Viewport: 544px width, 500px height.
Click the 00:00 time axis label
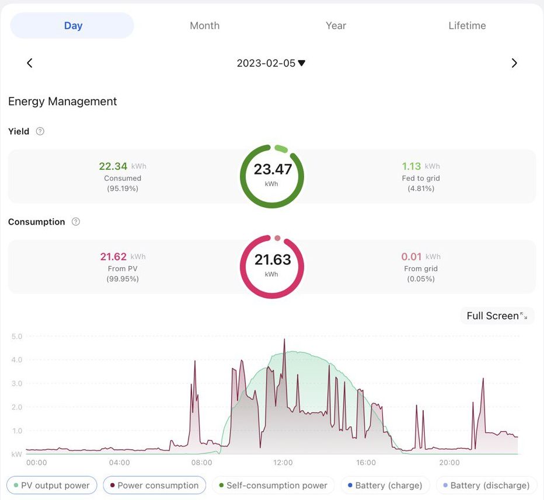pos(36,463)
